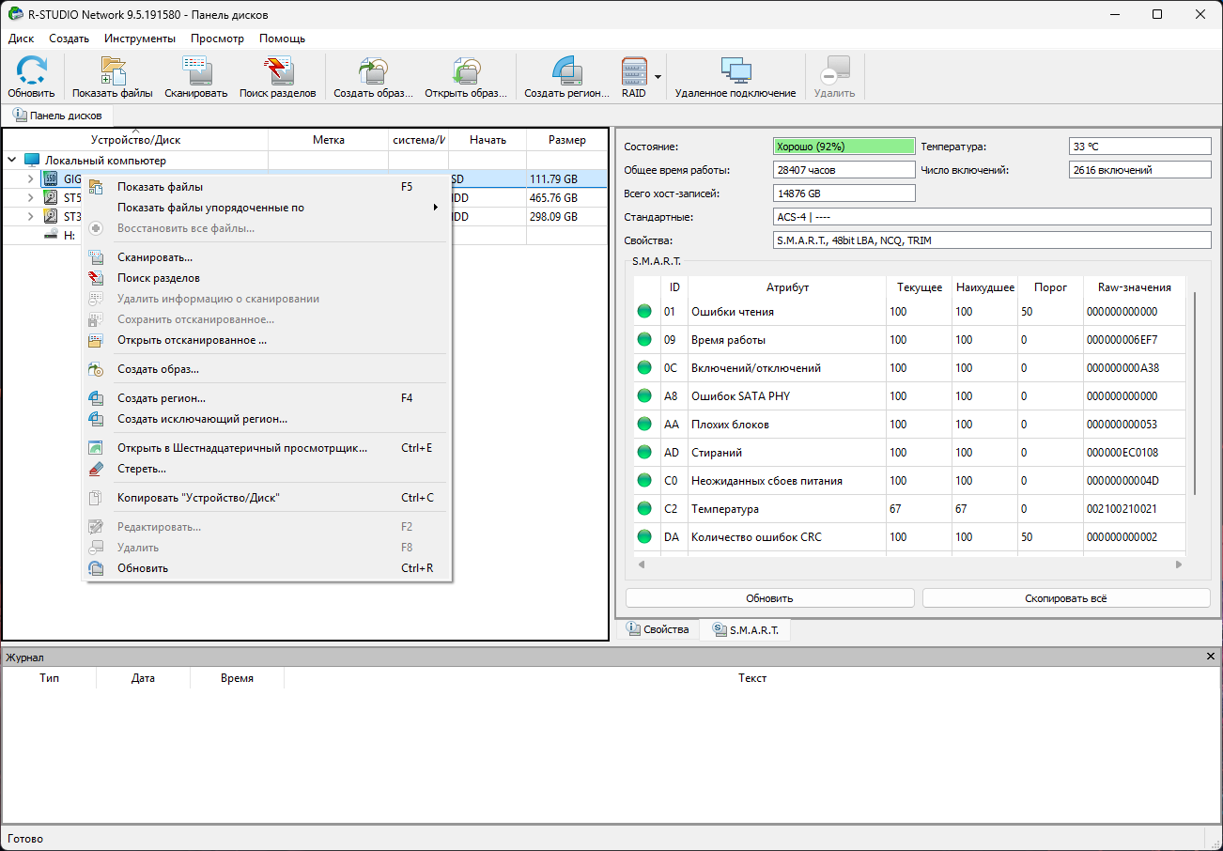Click the Текст column header in Журнал
This screenshot has height=851, width=1223.
coord(752,678)
